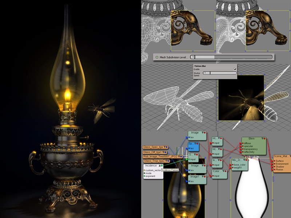Click the rendered oil lamp image
The width and height of the screenshot is (291, 218).
69,109
